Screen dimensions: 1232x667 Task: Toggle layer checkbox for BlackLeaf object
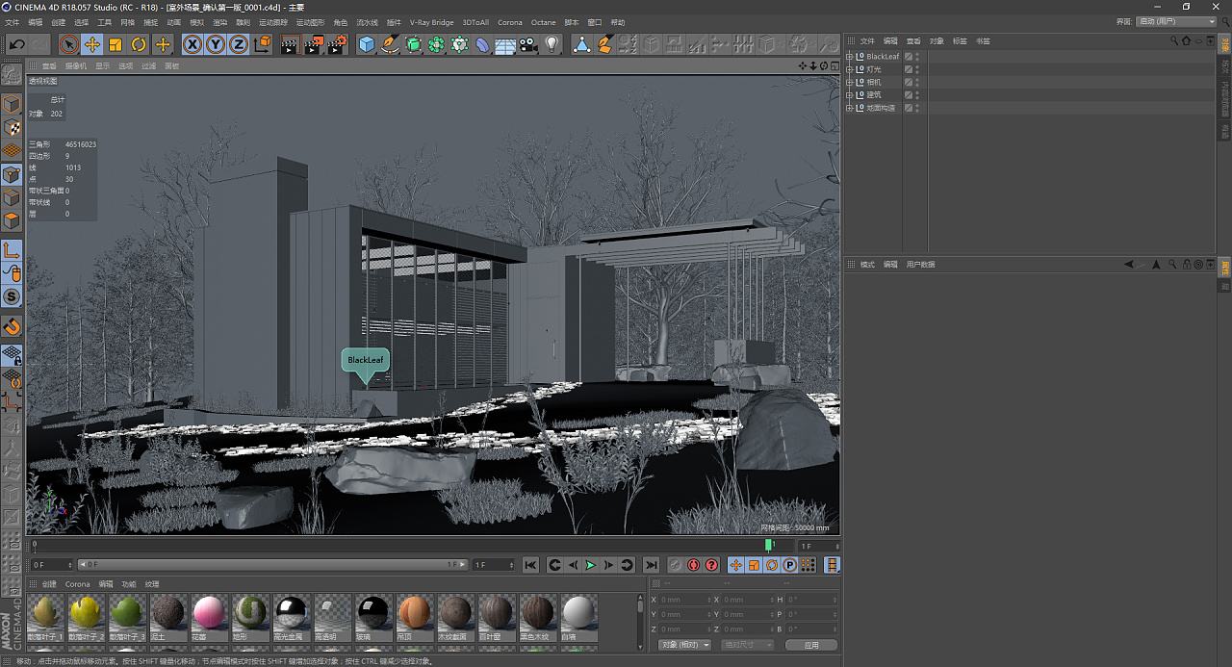point(908,57)
